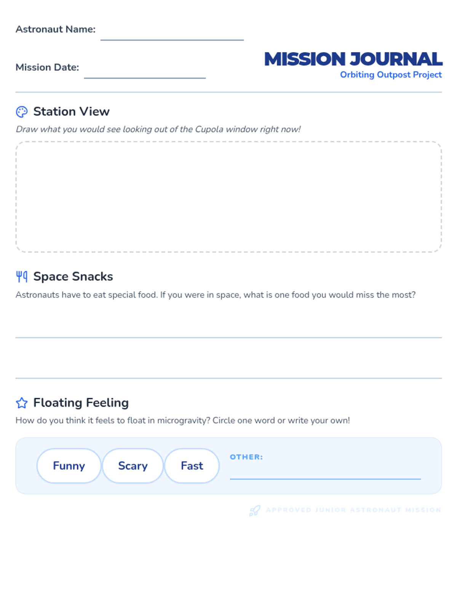Viewport: 457px width, 609px height.
Task: Click the Approved Junior Astronaut Mission text
Action: pos(353,510)
